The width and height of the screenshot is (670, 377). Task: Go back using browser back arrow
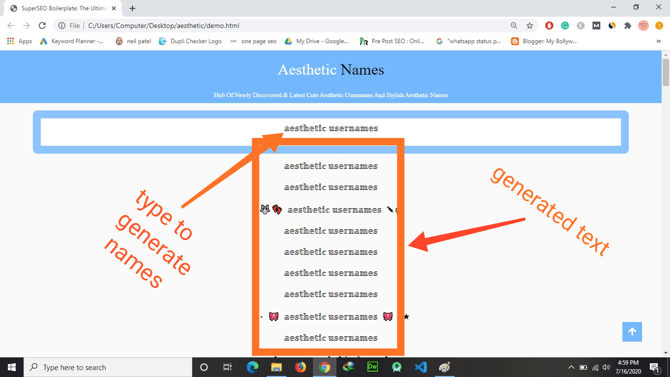pos(11,26)
